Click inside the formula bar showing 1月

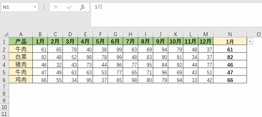click(176, 15)
